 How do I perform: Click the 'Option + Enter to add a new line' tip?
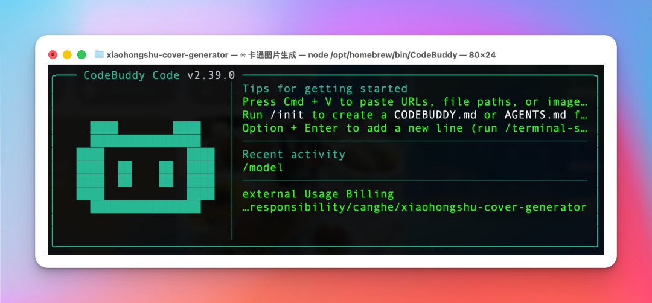pyautogui.click(x=415, y=128)
